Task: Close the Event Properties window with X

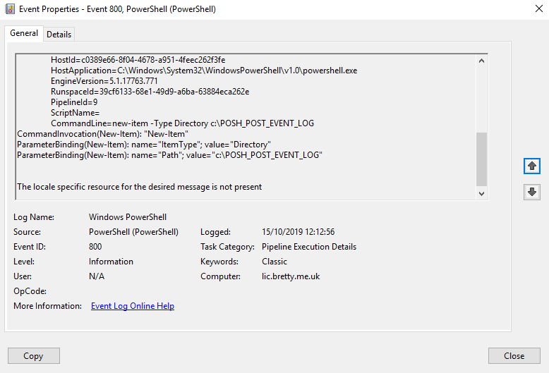Action: click(533, 10)
